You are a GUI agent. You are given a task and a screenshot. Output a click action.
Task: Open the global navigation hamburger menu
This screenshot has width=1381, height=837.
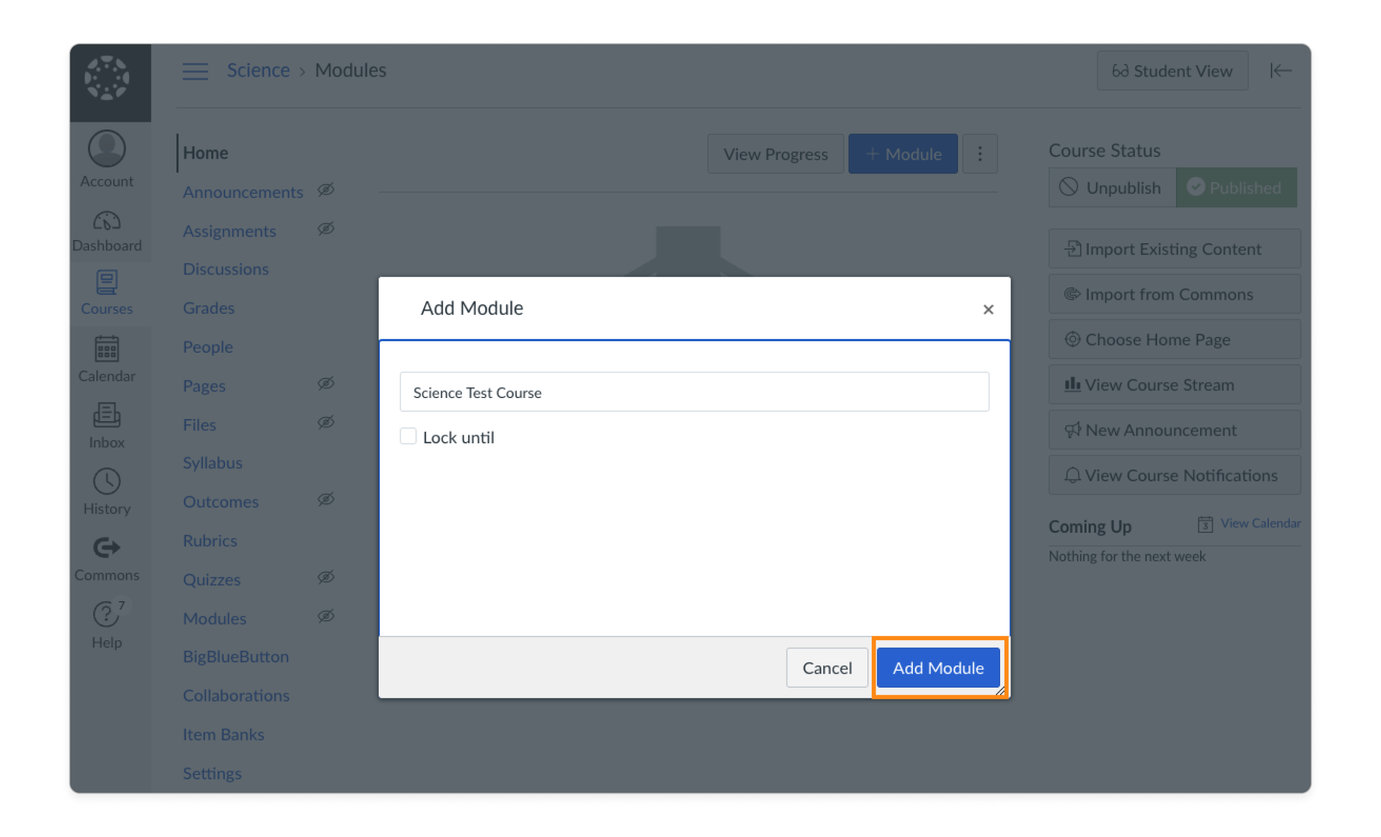click(195, 71)
